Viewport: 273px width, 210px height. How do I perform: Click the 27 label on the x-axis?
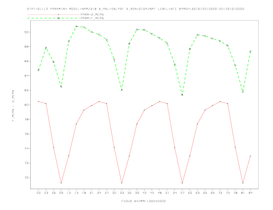coord(107,193)
